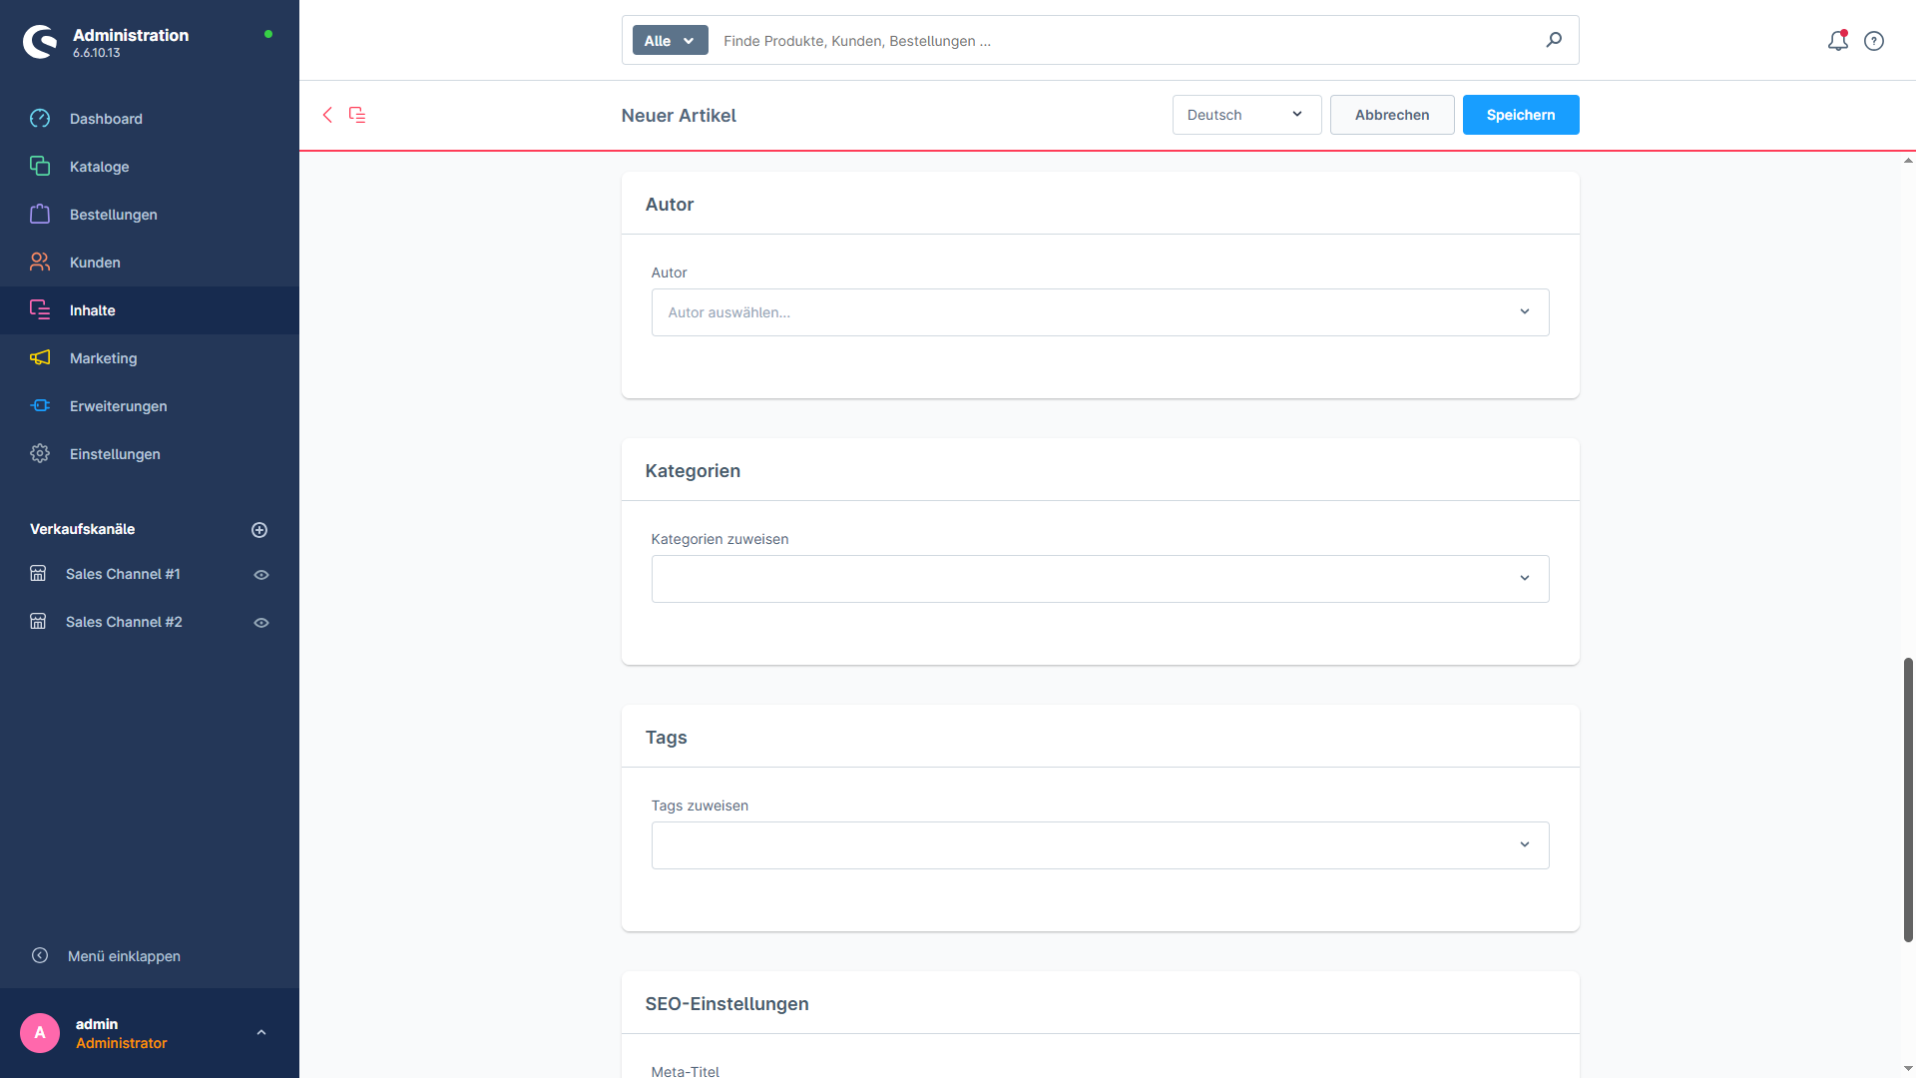This screenshot has width=1916, height=1078.
Task: Click the Neuer Artikel page title
Action: pyautogui.click(x=679, y=116)
